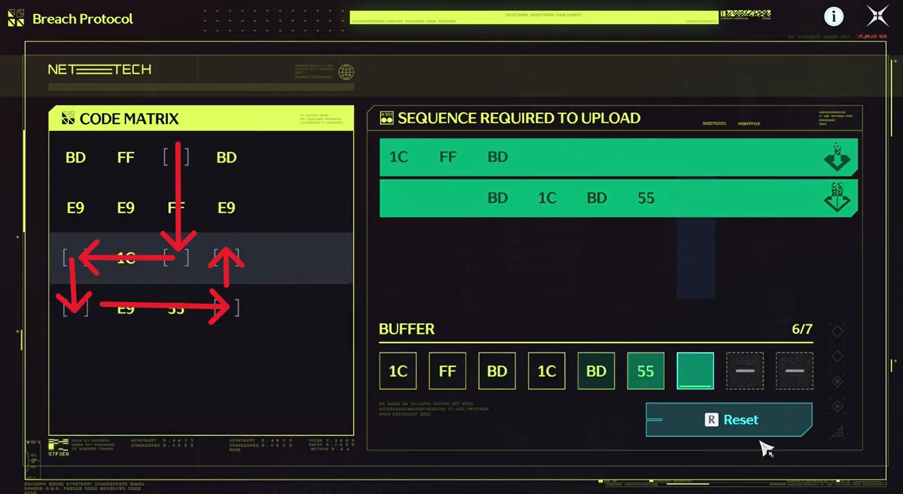Open the info icon at top right
This screenshot has height=494, width=903.
tap(833, 16)
